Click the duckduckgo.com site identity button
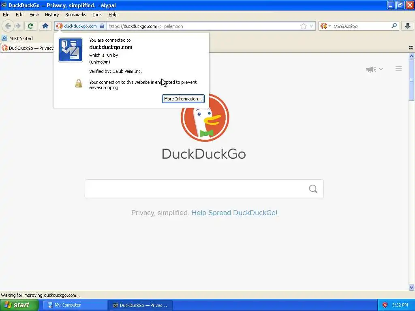Viewport: 415px width, 311px height. tap(81, 26)
